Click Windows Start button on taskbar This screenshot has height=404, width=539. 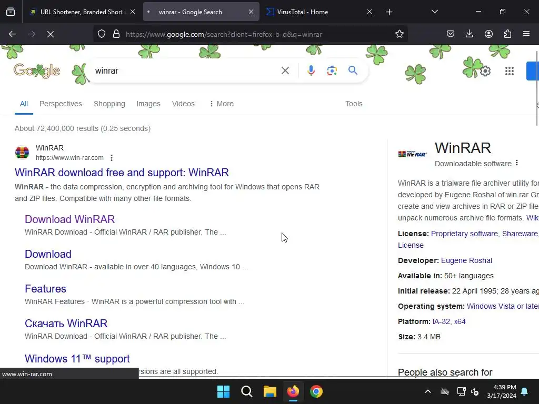click(x=223, y=391)
